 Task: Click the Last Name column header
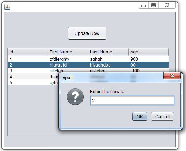108,52
